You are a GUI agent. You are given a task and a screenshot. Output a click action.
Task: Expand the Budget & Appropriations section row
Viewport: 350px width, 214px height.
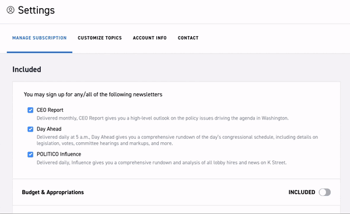click(x=176, y=192)
